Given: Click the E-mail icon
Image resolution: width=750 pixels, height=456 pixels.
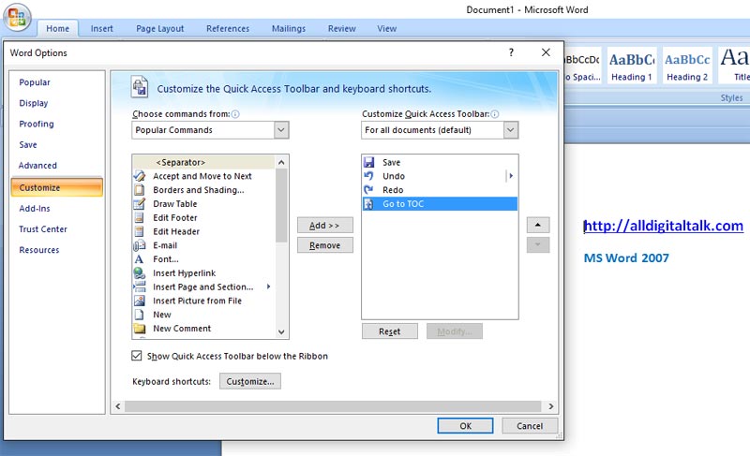Looking at the screenshot, I should point(139,245).
